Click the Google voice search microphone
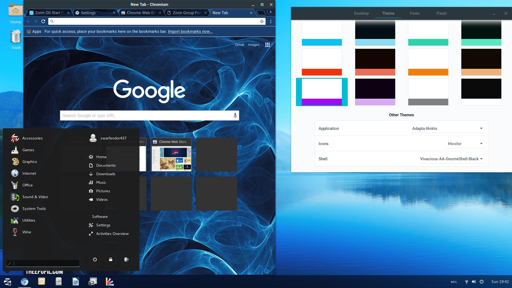 click(235, 115)
